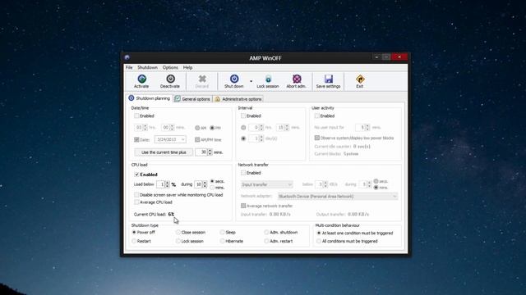The width and height of the screenshot is (526, 295).
Task: Click the AMP WinOFF title bar icon
Action: (x=127, y=57)
